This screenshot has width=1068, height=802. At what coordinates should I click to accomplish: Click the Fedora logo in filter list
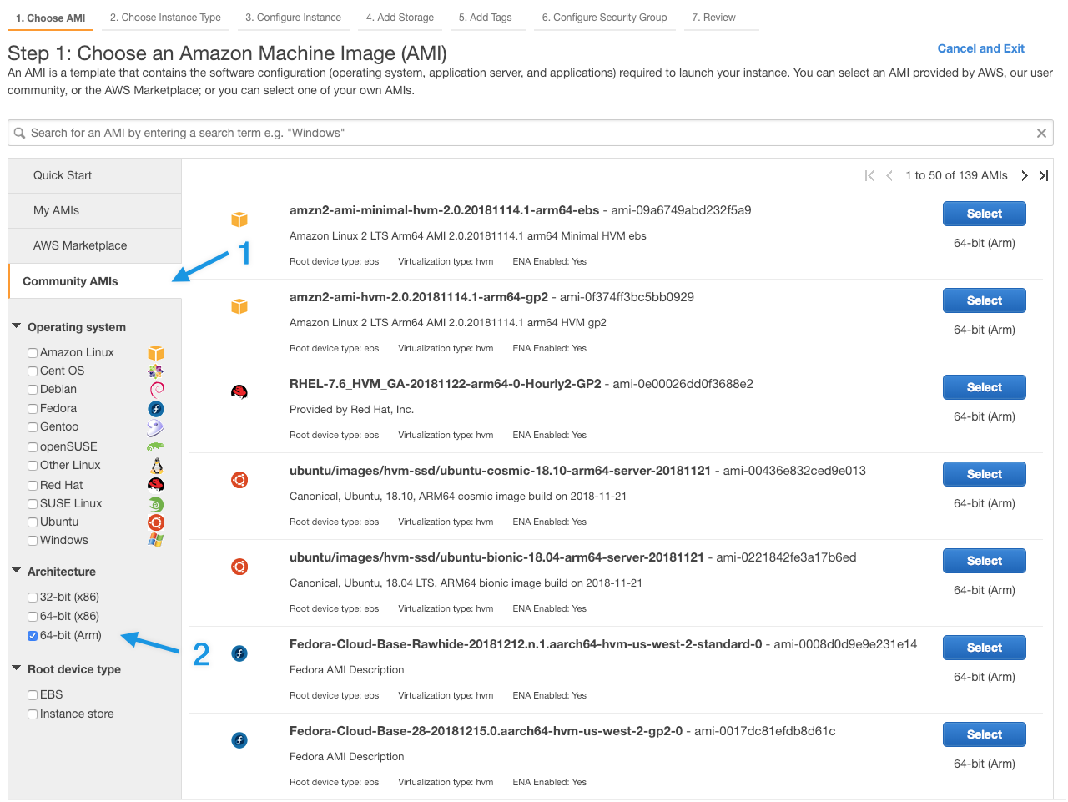coord(156,409)
